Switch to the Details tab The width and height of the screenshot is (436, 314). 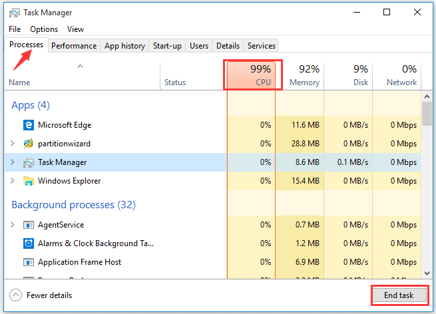click(x=228, y=46)
